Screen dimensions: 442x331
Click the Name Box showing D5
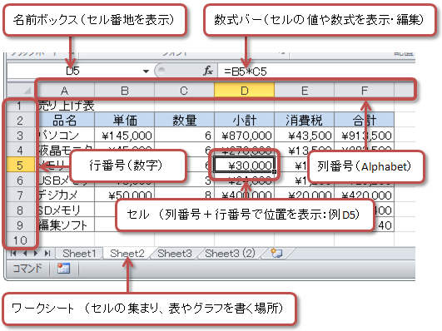73,71
